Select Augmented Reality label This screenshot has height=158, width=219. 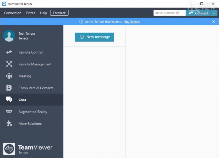33,112
